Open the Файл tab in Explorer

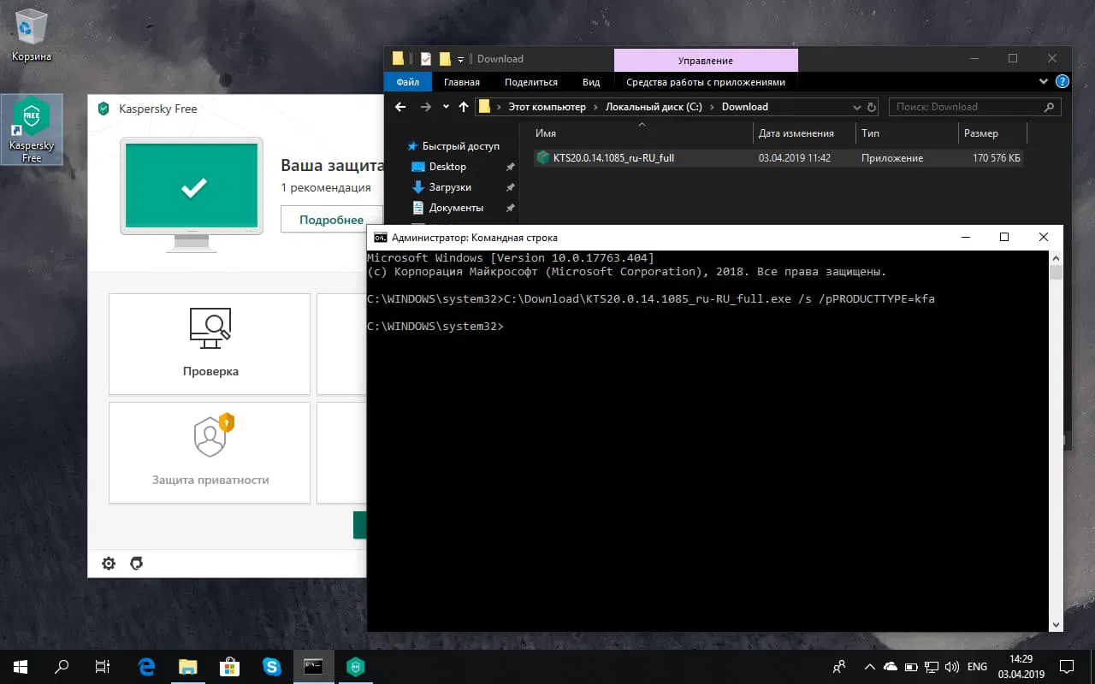408,82
